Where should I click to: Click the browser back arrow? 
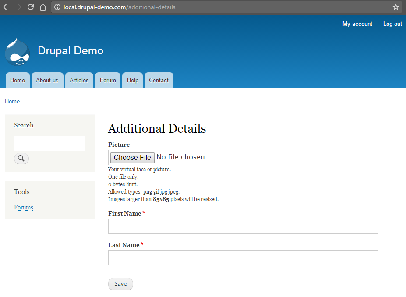[x=6, y=7]
